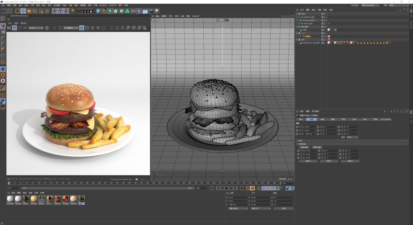Screen dimensions: 413x225
Task: Open RealFlow menu
Action: [103, 5]
